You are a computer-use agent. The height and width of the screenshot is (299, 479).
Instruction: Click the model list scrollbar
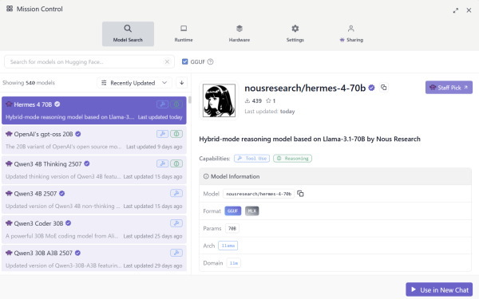190,100
